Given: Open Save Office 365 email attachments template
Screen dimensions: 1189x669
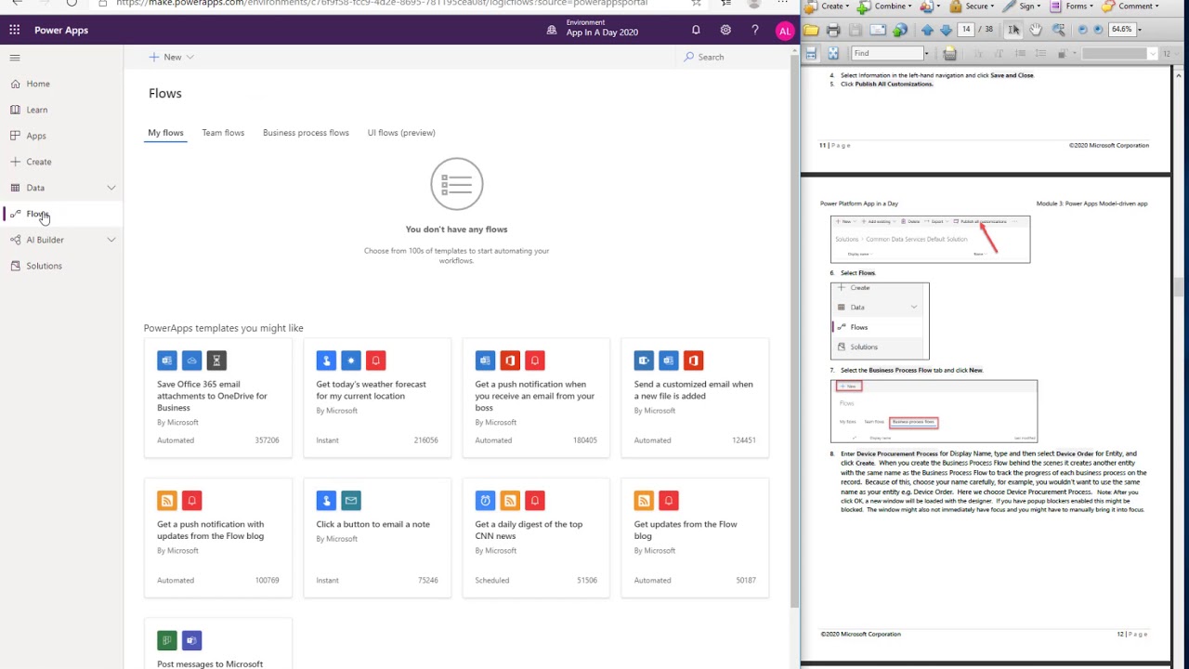Looking at the screenshot, I should 218,399.
